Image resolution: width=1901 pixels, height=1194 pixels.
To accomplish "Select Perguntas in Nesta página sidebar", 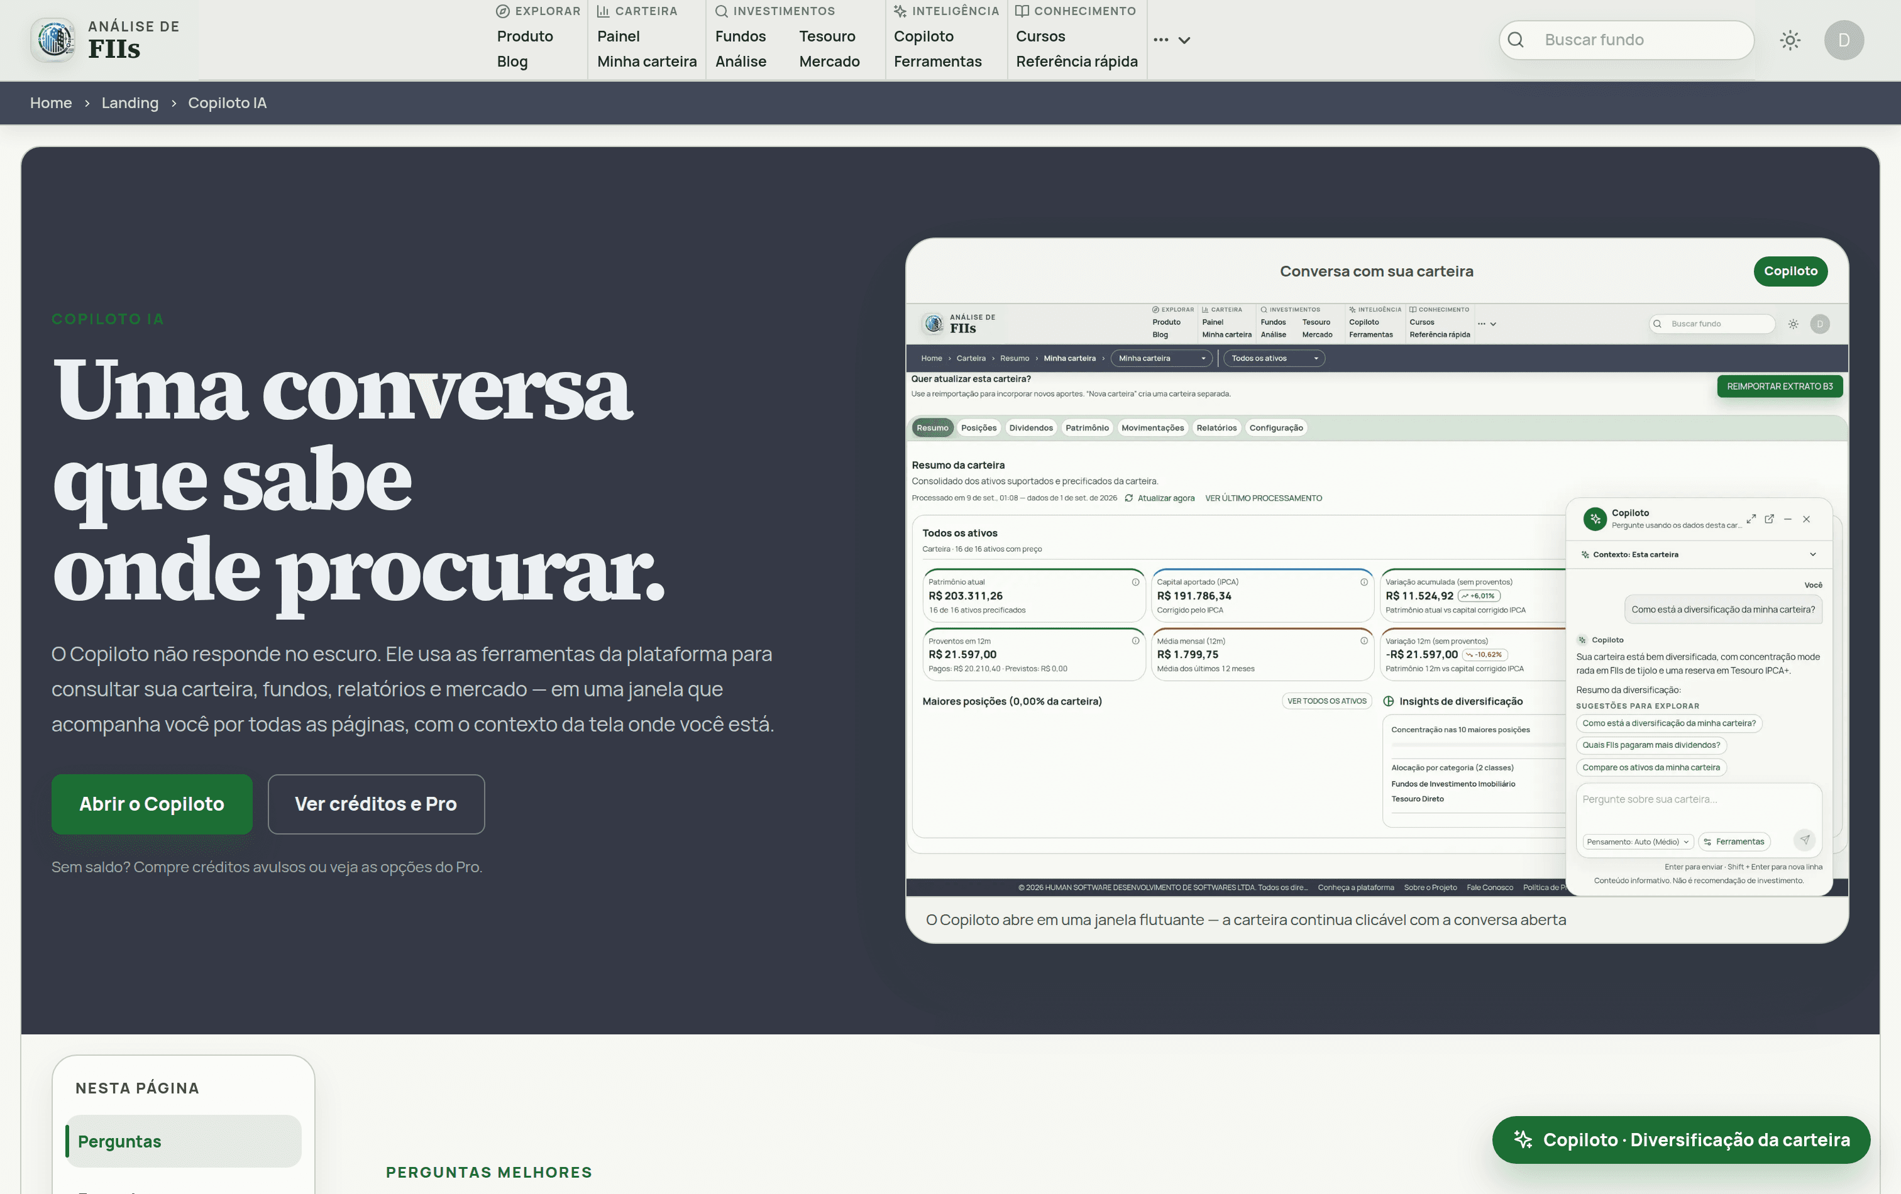I will pos(183,1141).
